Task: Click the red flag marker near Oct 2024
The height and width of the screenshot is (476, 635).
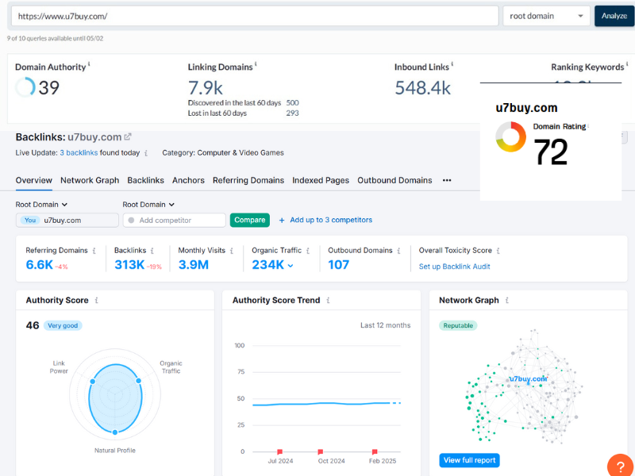Action: pos(321,451)
